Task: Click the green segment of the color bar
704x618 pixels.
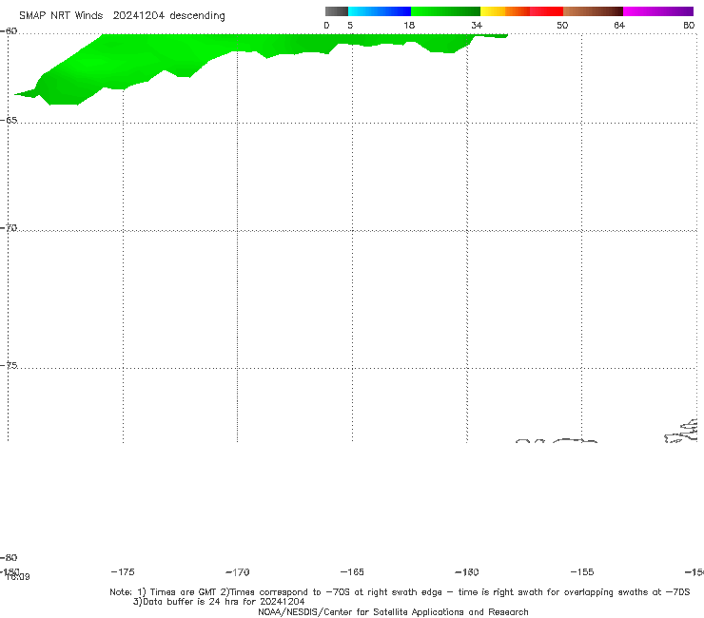Action: (445, 11)
